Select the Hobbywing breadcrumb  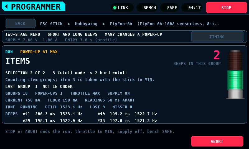(x=86, y=24)
